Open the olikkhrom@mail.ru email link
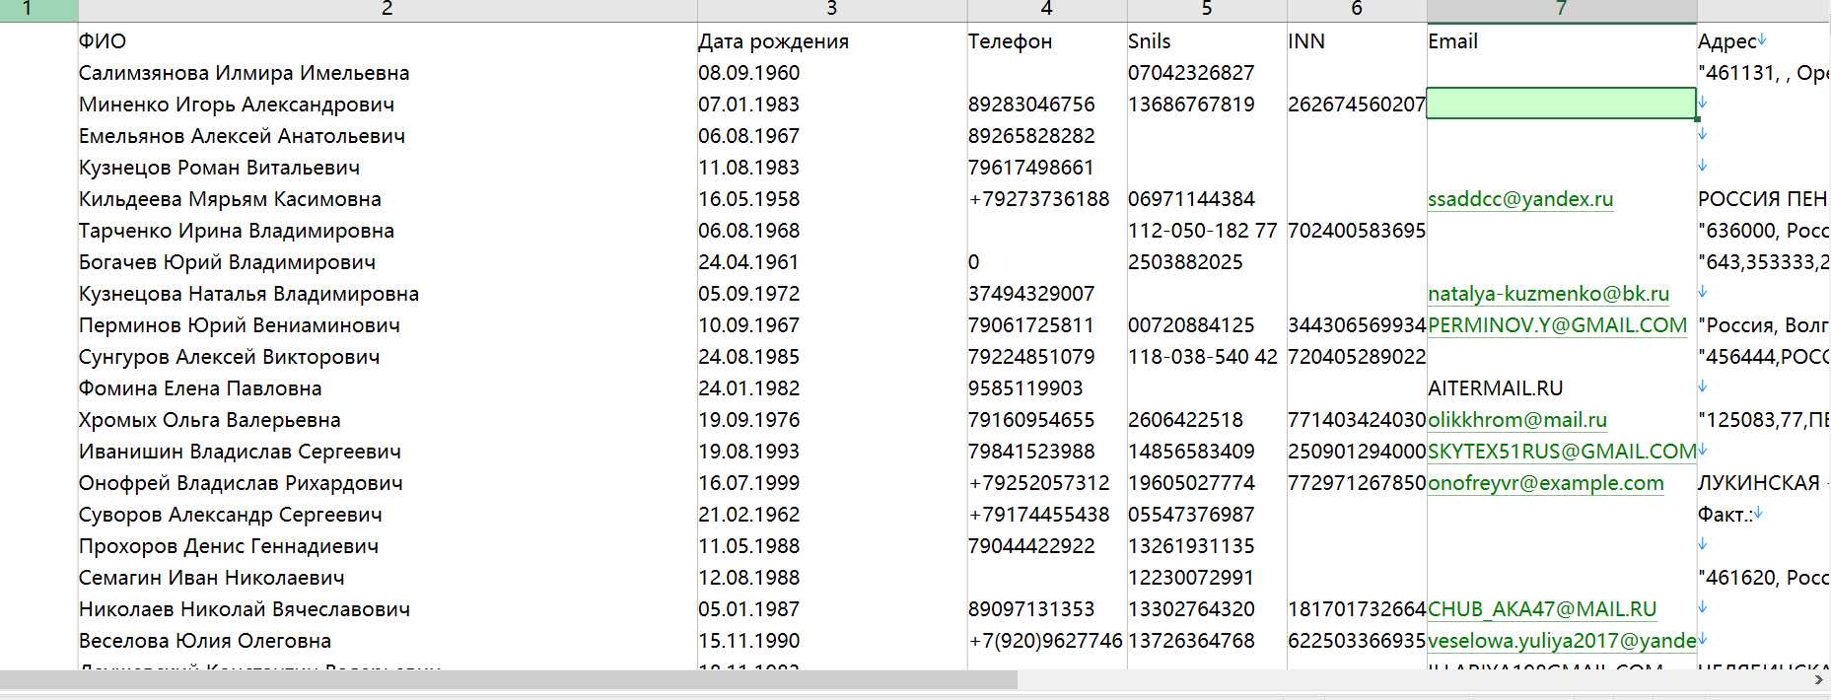The image size is (1831, 700). [1517, 420]
